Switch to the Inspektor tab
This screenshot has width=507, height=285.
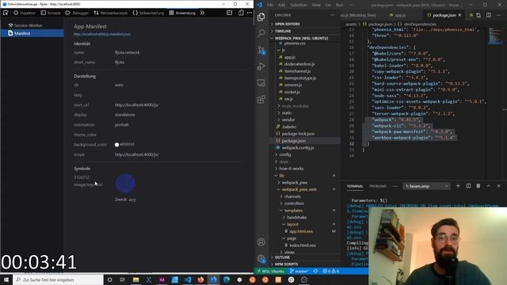25,13
